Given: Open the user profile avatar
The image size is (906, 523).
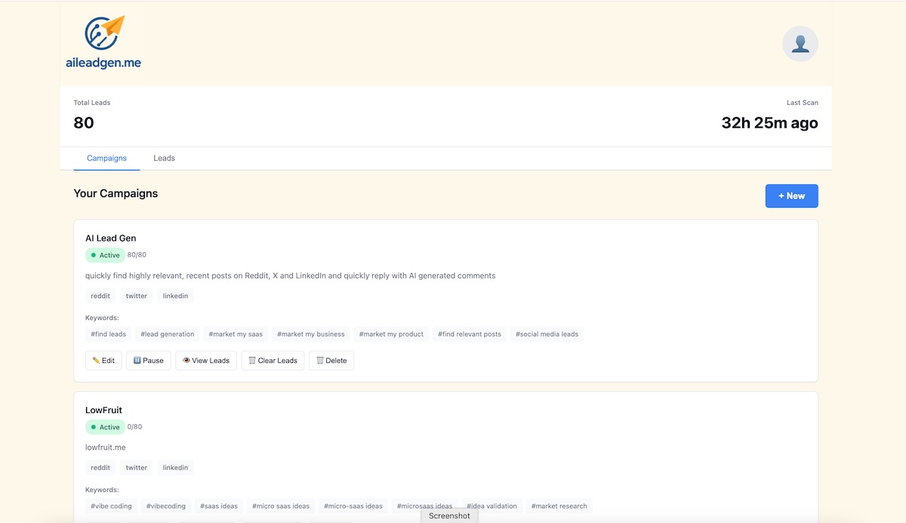Looking at the screenshot, I should click(800, 44).
